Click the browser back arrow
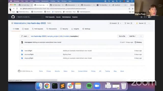 pyautogui.click(x=10, y=9)
